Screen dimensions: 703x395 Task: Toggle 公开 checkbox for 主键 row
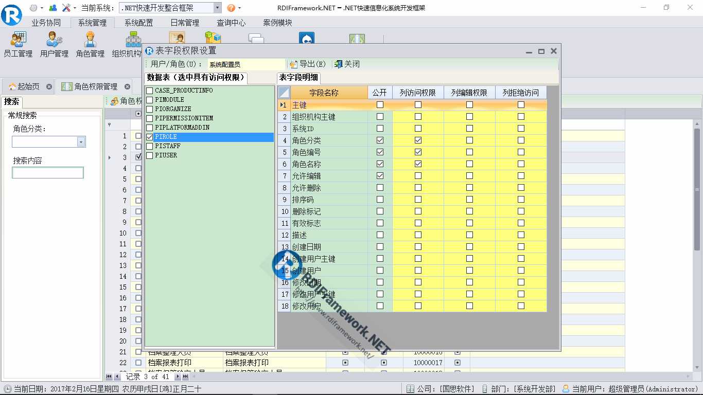(x=380, y=105)
